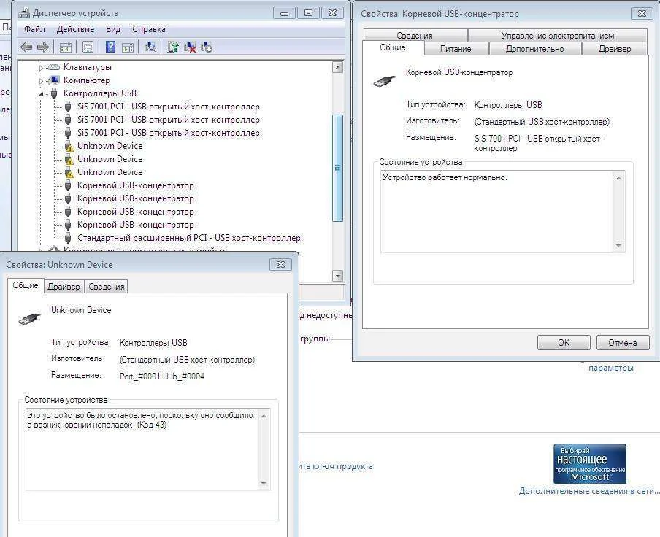Screen dimensions: 660x537
Task: Click the 'Устройство работает нормально.' status text
Action: 445,177
